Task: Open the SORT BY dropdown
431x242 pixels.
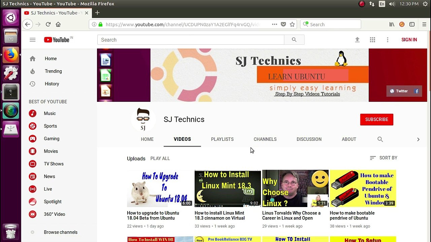Action: (x=384, y=158)
